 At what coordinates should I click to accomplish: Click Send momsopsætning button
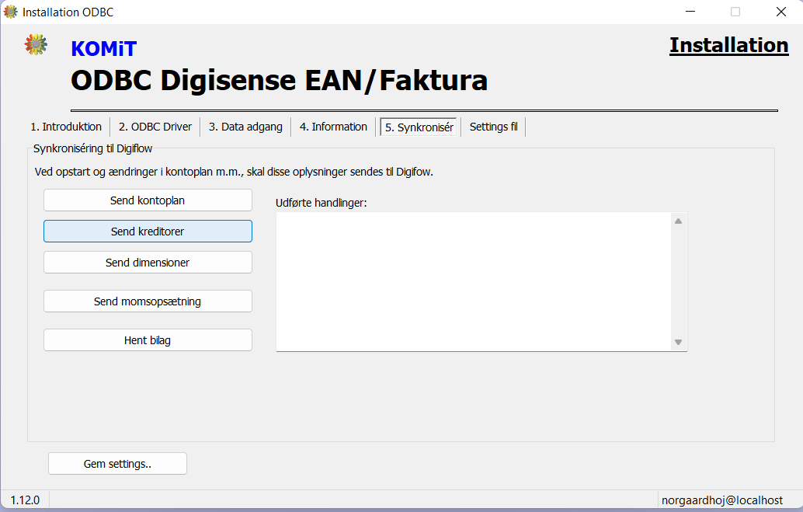point(148,301)
